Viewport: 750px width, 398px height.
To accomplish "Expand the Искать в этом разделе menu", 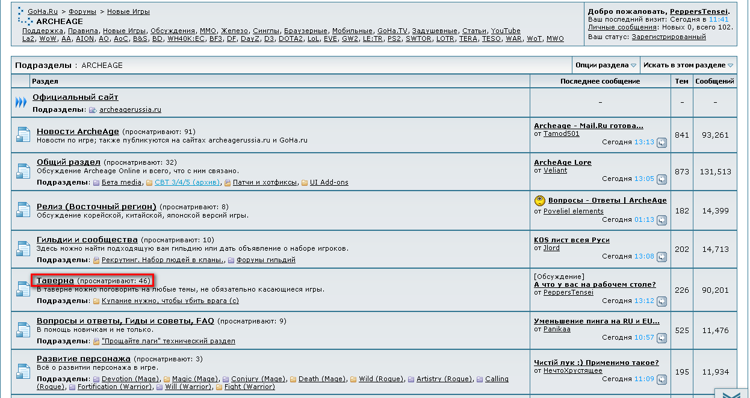I will coord(688,65).
